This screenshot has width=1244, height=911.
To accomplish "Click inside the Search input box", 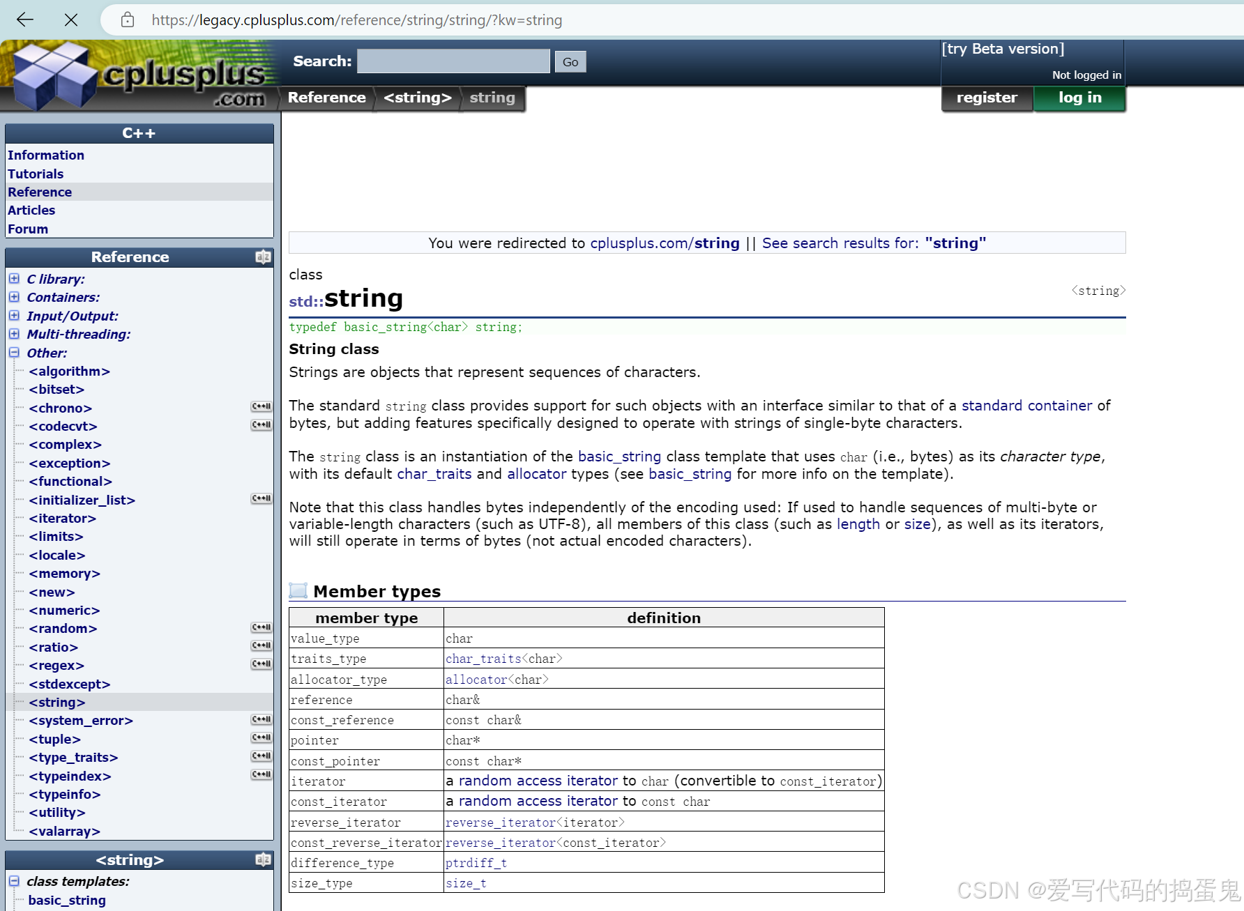I will coord(452,61).
